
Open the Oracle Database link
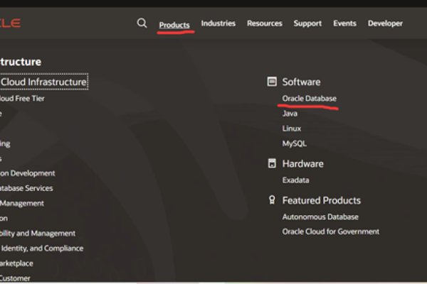(x=309, y=99)
